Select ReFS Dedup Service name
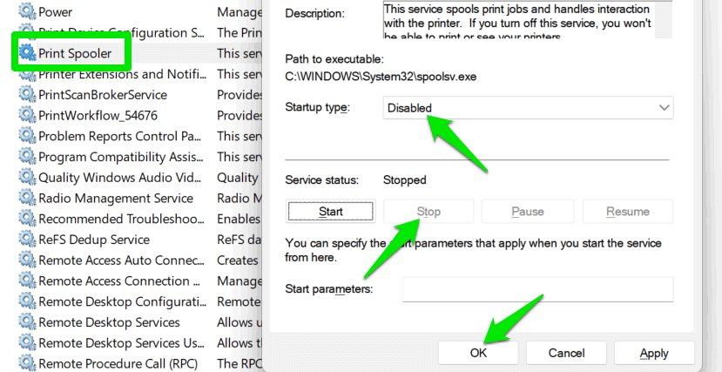 pyautogui.click(x=94, y=240)
